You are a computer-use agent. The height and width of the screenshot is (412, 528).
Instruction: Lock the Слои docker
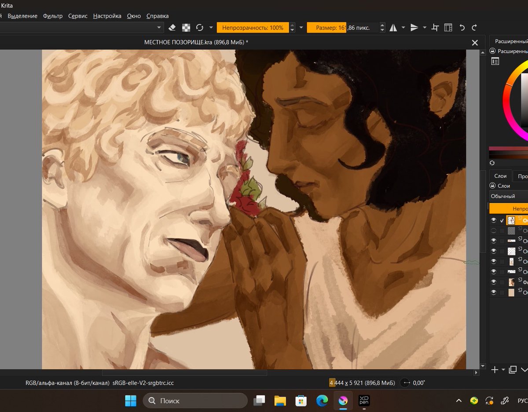pos(492,186)
